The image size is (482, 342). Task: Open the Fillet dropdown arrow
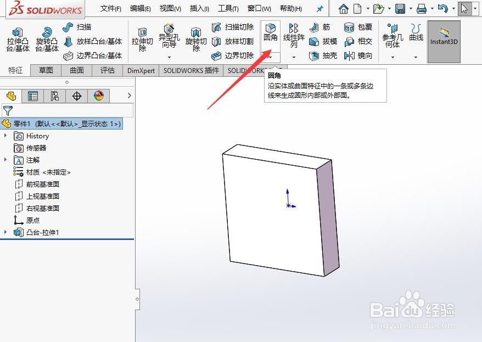coord(271,57)
